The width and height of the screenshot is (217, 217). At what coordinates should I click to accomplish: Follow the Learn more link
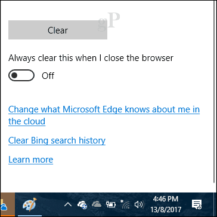pos(30,160)
